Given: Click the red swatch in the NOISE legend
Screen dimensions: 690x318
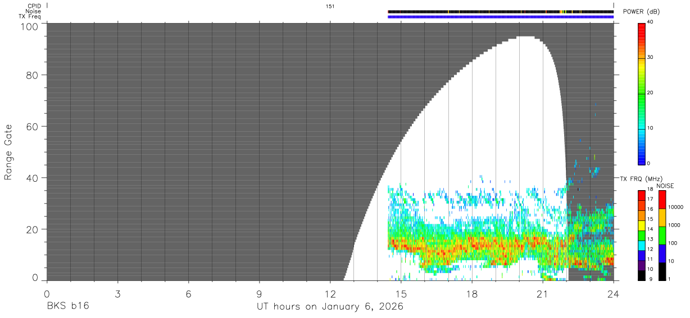Looking at the screenshot, I should click(662, 200).
